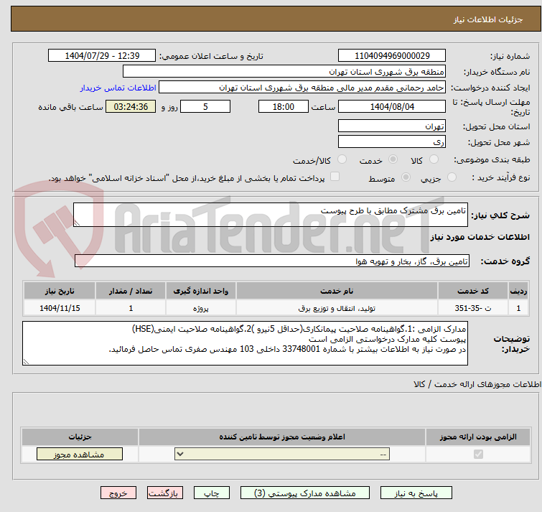542x512 pixels.
Task: Click the 'پاسخ به نیاز' button
Action: pyautogui.click(x=416, y=493)
